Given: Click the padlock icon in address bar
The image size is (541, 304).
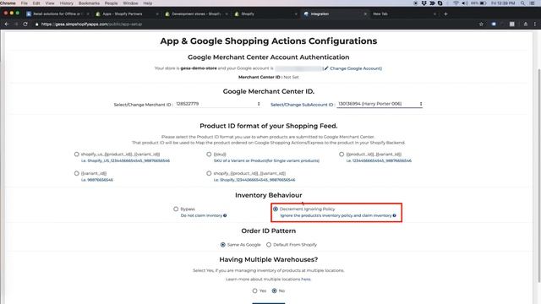Looking at the screenshot, I should pos(36,24).
